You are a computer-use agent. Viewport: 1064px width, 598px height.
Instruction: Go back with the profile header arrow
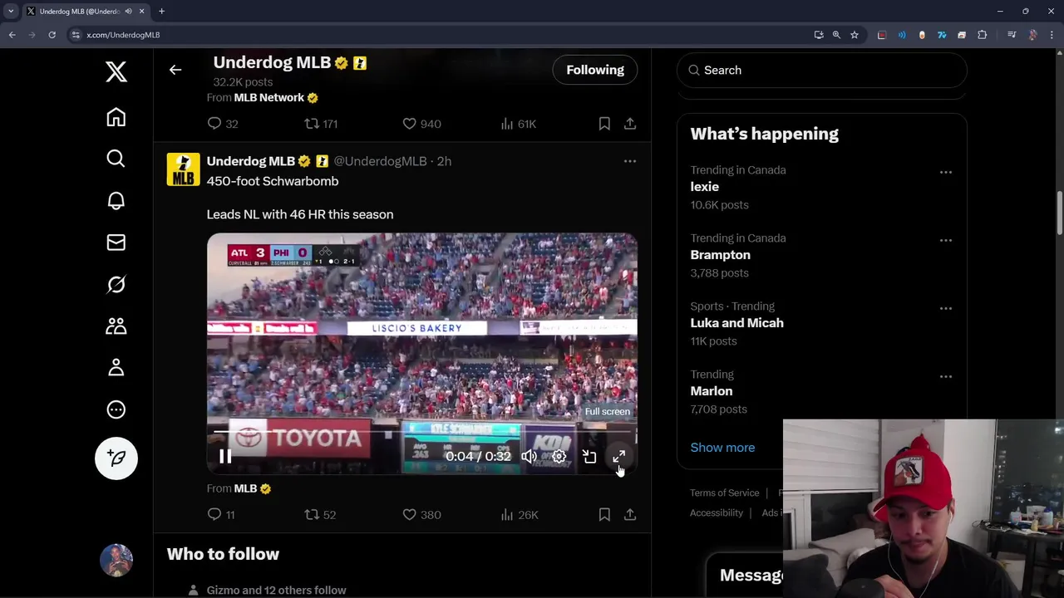pyautogui.click(x=175, y=70)
